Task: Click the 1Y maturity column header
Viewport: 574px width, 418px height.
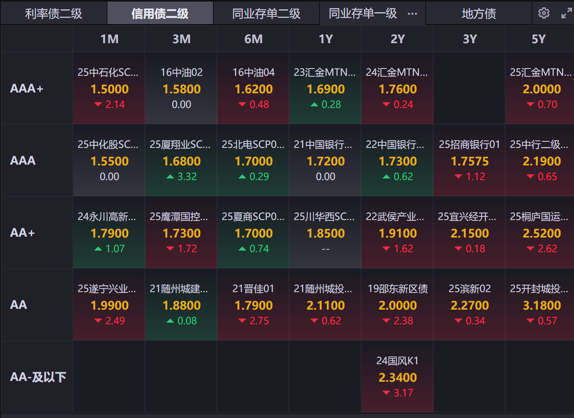Action: (x=325, y=39)
